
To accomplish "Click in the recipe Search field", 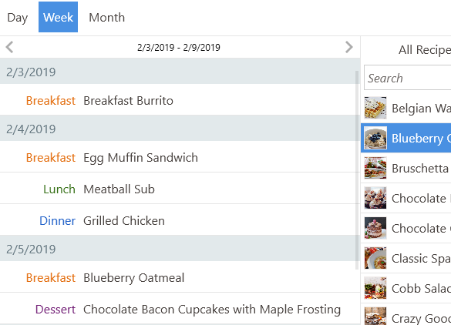I will click(x=407, y=78).
